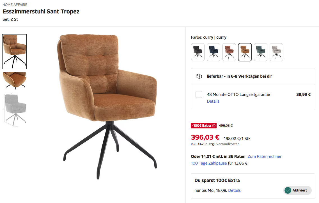Pick the green chair color swatch

pos(261,52)
